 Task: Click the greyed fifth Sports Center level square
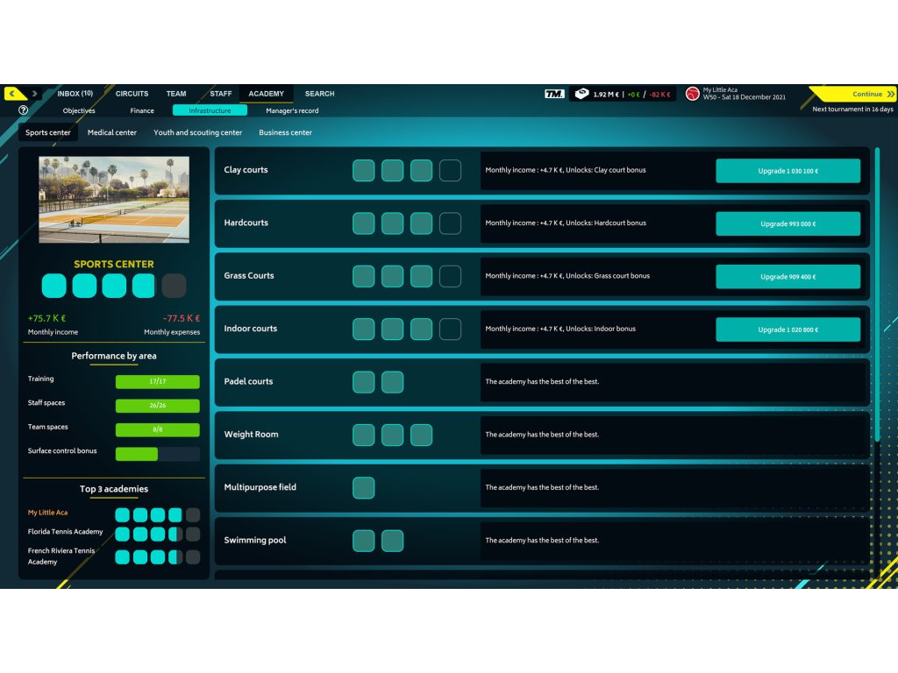(x=175, y=286)
